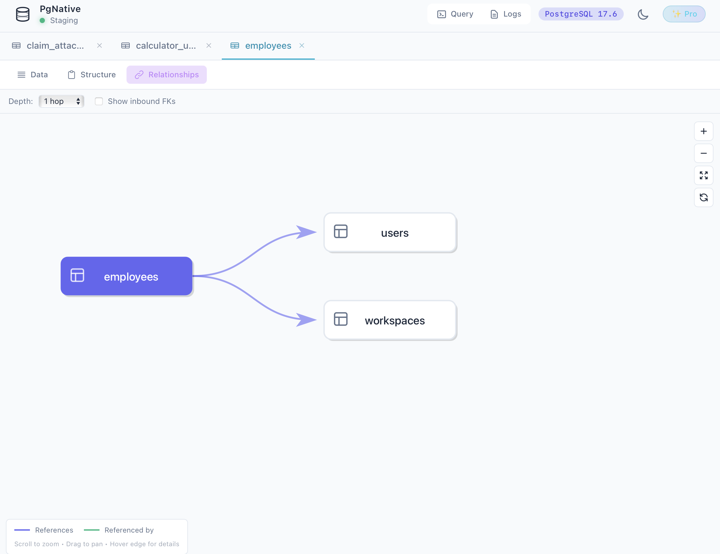
Task: Close the claim_attac... tab
Action: 100,46
